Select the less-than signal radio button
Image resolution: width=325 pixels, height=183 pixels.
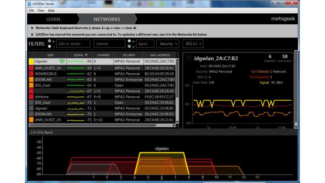click(129, 46)
